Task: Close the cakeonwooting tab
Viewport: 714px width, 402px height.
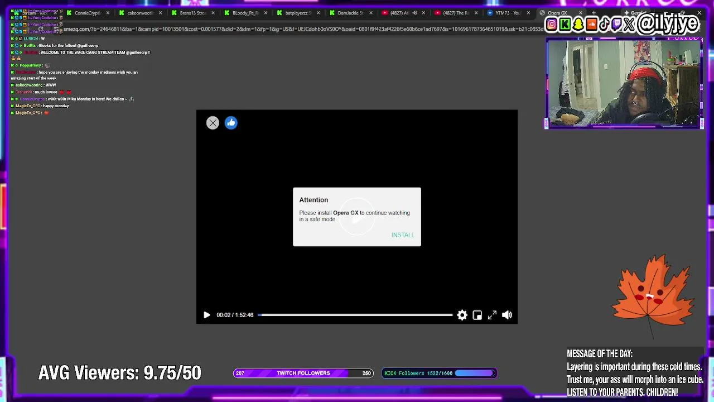Action: [161, 13]
